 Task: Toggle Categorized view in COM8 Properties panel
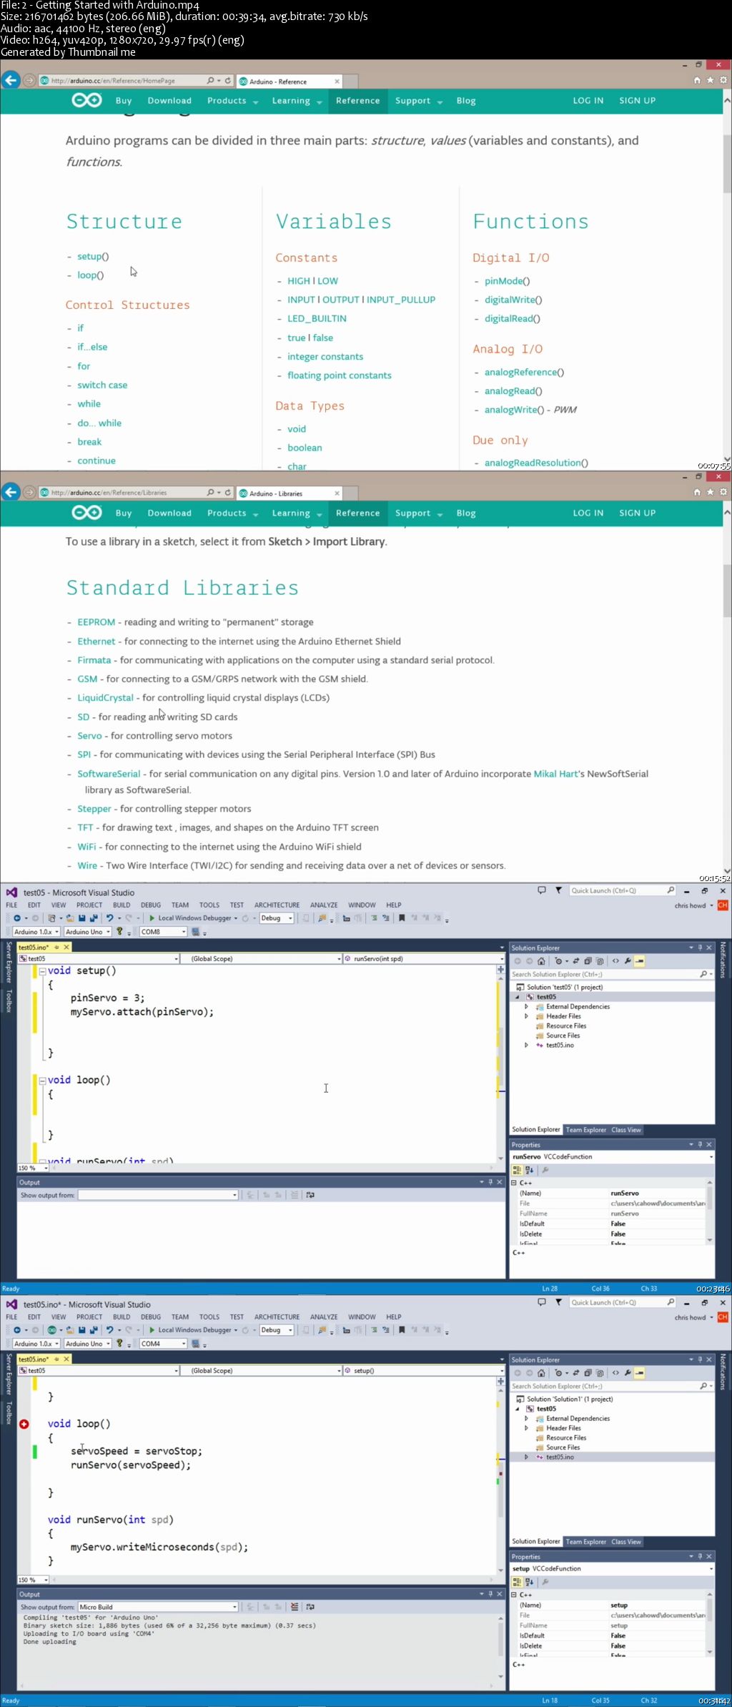click(x=517, y=1170)
